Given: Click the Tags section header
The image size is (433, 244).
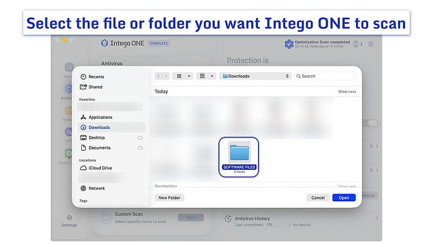Looking at the screenshot, I should [x=83, y=201].
